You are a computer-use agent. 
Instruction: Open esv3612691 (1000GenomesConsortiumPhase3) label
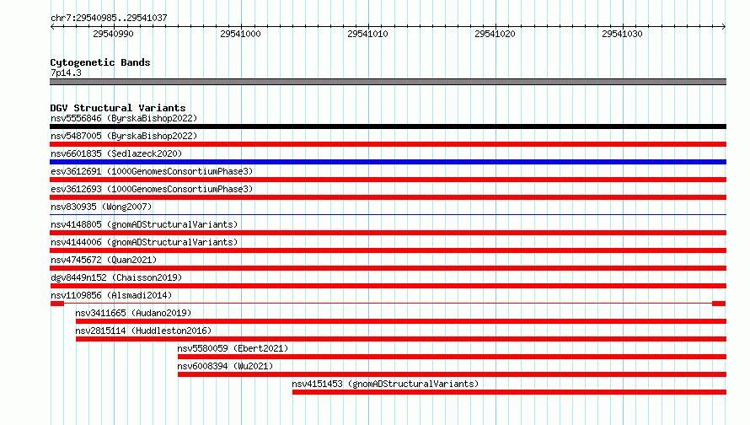[x=152, y=171]
